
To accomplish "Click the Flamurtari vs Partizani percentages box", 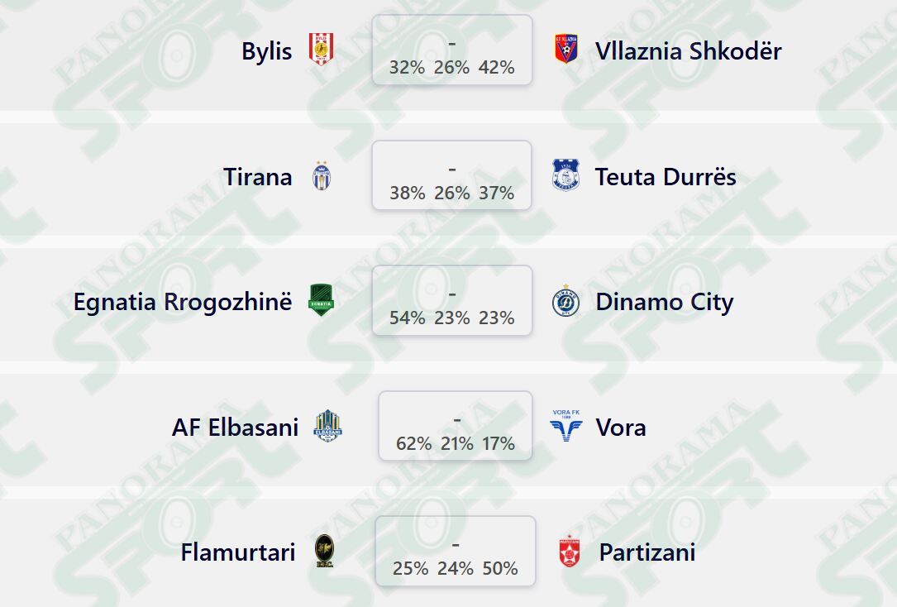I will tap(456, 552).
